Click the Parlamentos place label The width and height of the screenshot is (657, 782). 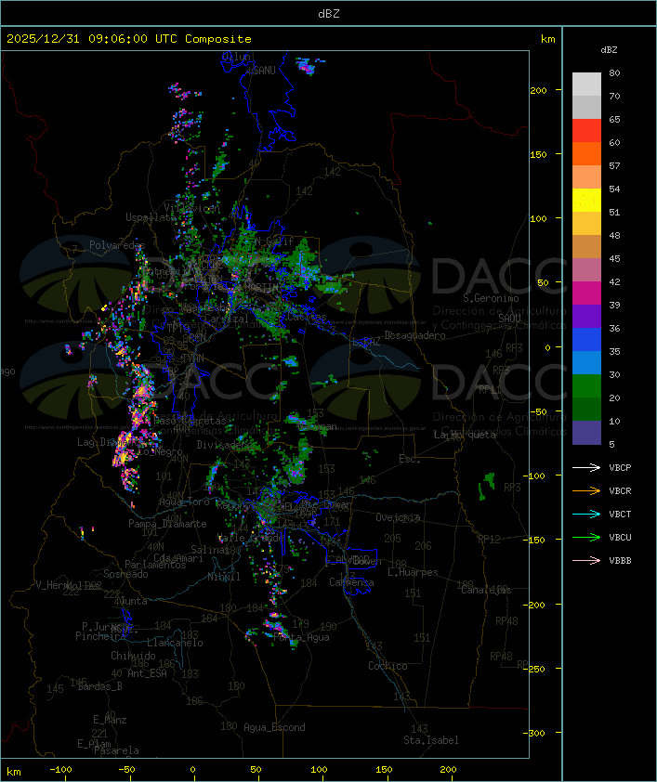155,565
